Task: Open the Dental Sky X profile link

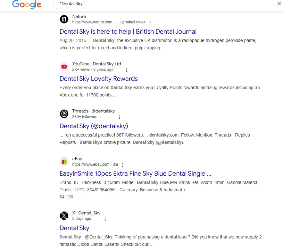Action: coord(74,228)
